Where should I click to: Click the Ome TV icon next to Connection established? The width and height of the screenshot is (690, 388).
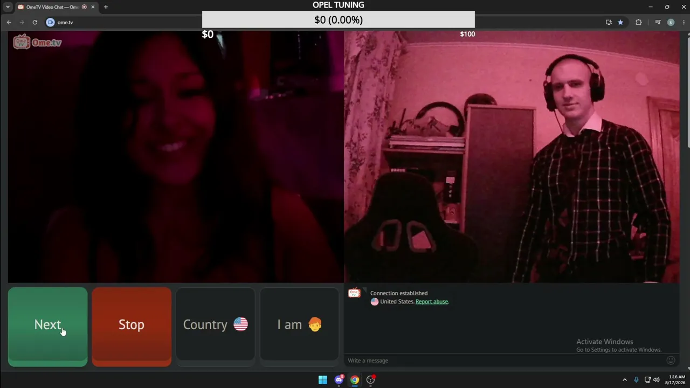pos(354,293)
